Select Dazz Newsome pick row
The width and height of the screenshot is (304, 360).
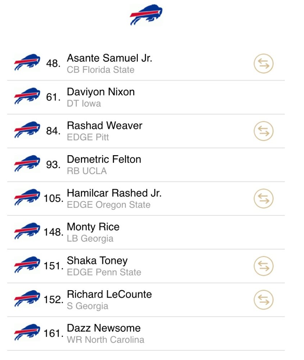(x=146, y=334)
